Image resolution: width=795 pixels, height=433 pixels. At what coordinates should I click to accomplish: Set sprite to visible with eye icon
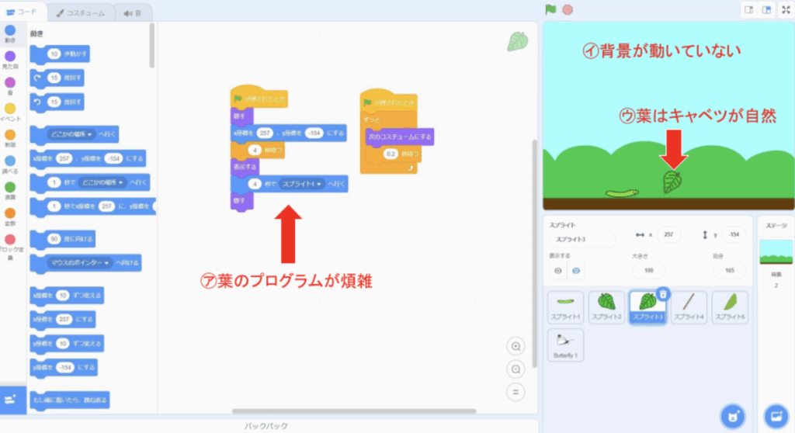pos(557,270)
